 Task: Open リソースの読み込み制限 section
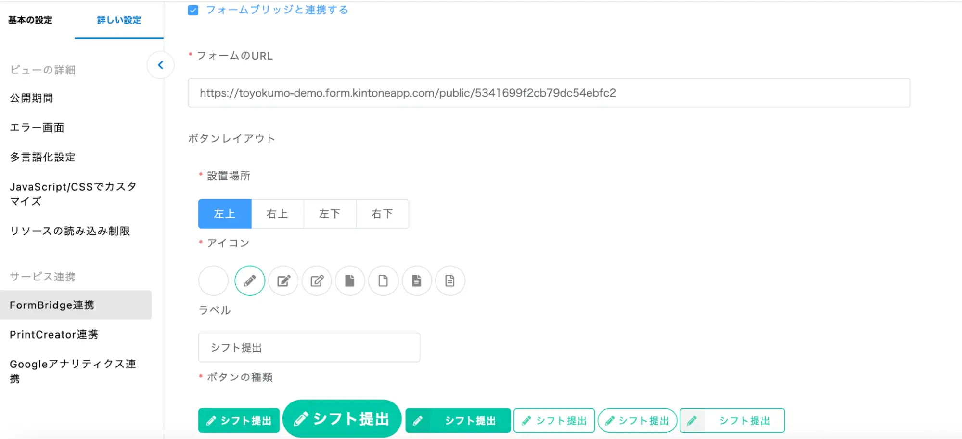[70, 231]
